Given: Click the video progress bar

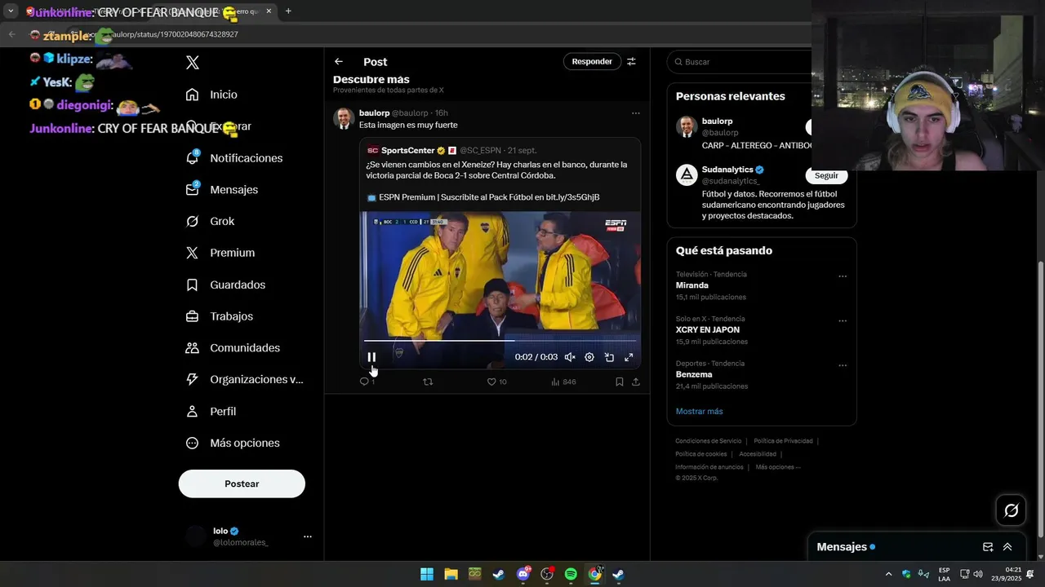Looking at the screenshot, I should click(500, 341).
